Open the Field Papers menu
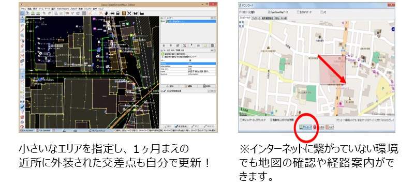Screen dimensions: 414x186 point(63,9)
